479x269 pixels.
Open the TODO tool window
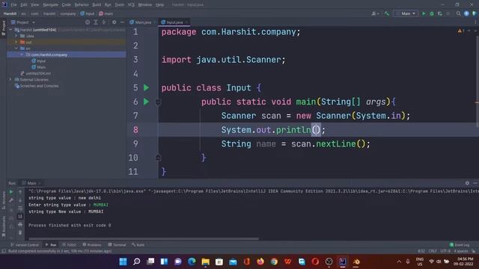(x=69, y=245)
